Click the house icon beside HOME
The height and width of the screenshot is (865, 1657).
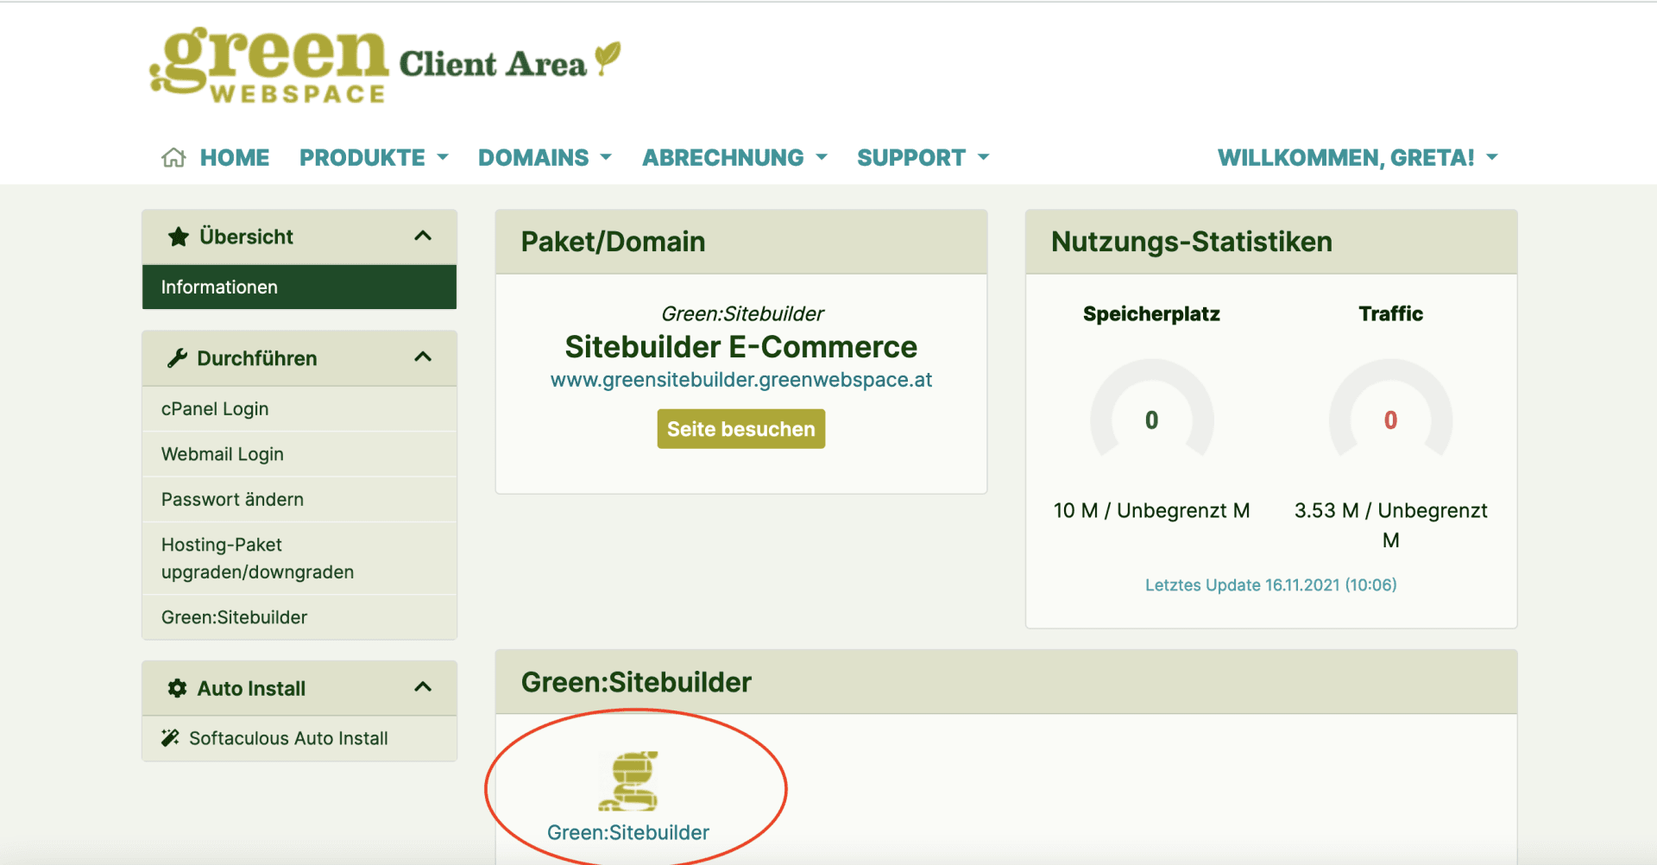173,157
